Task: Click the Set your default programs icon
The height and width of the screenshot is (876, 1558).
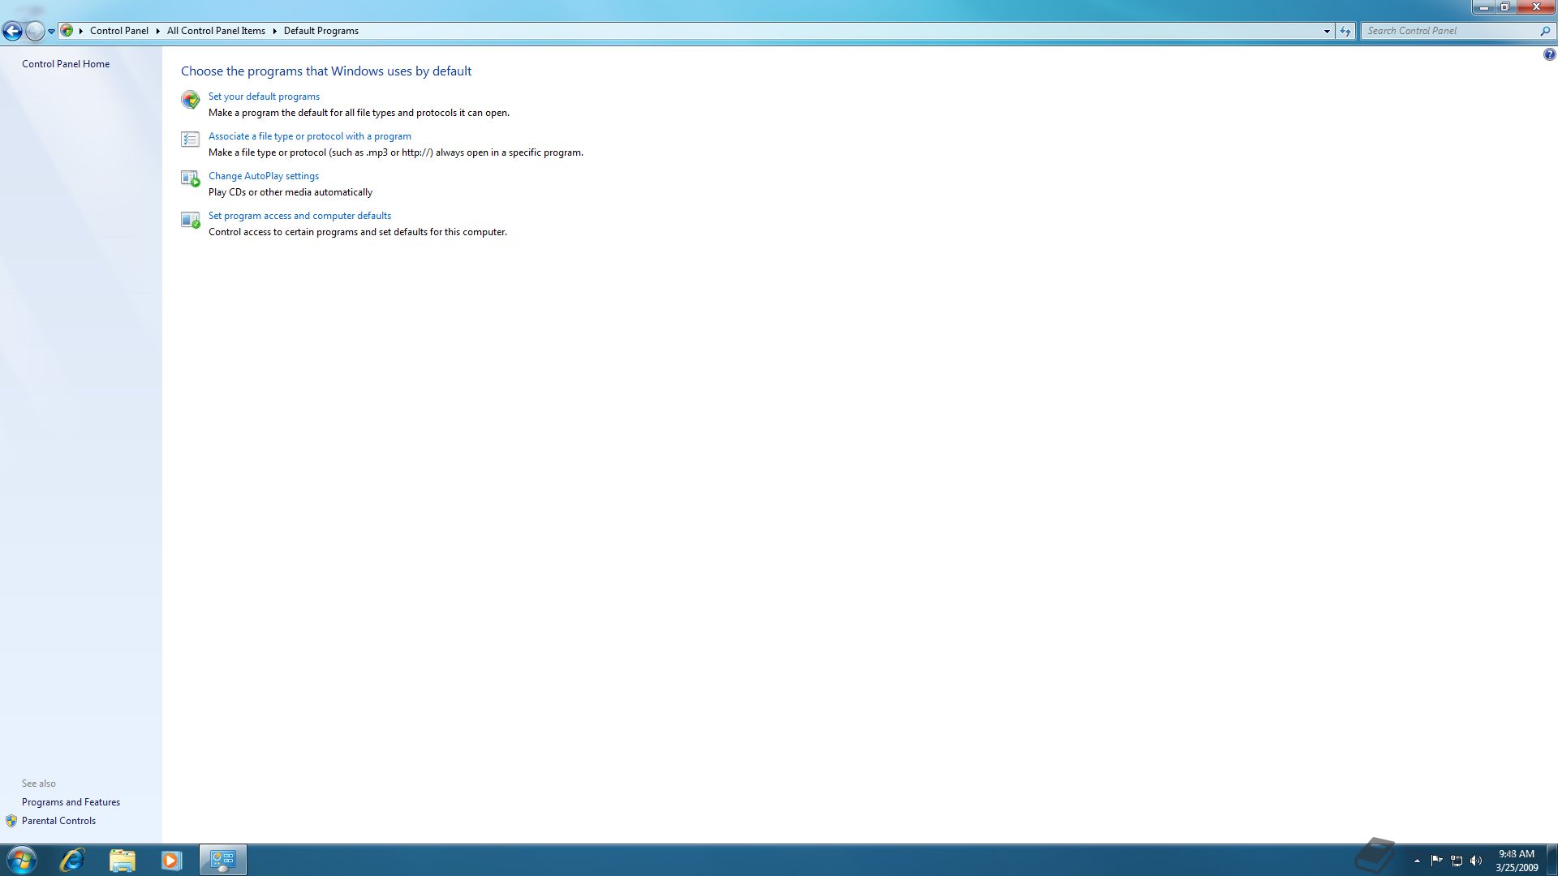Action: (x=191, y=100)
